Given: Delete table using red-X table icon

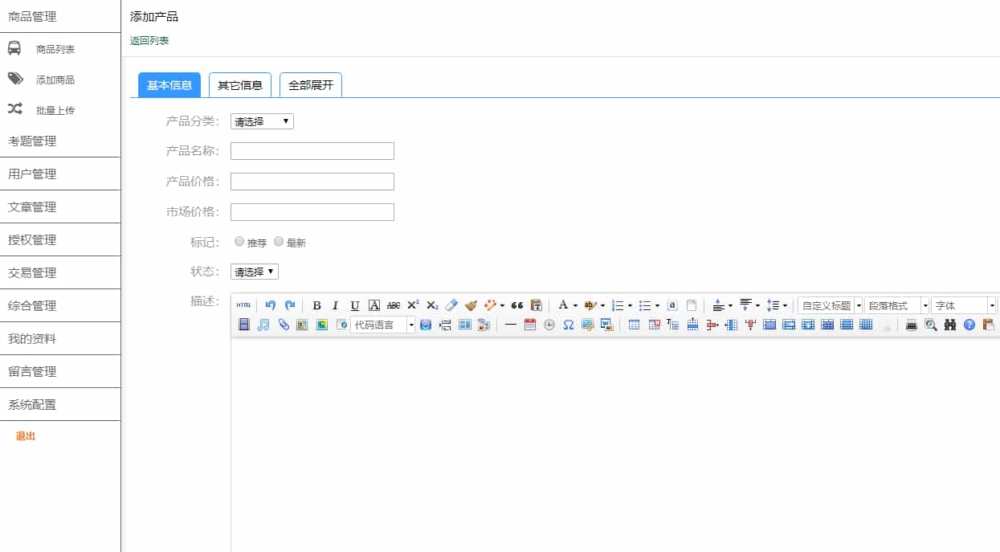Looking at the screenshot, I should tap(654, 325).
